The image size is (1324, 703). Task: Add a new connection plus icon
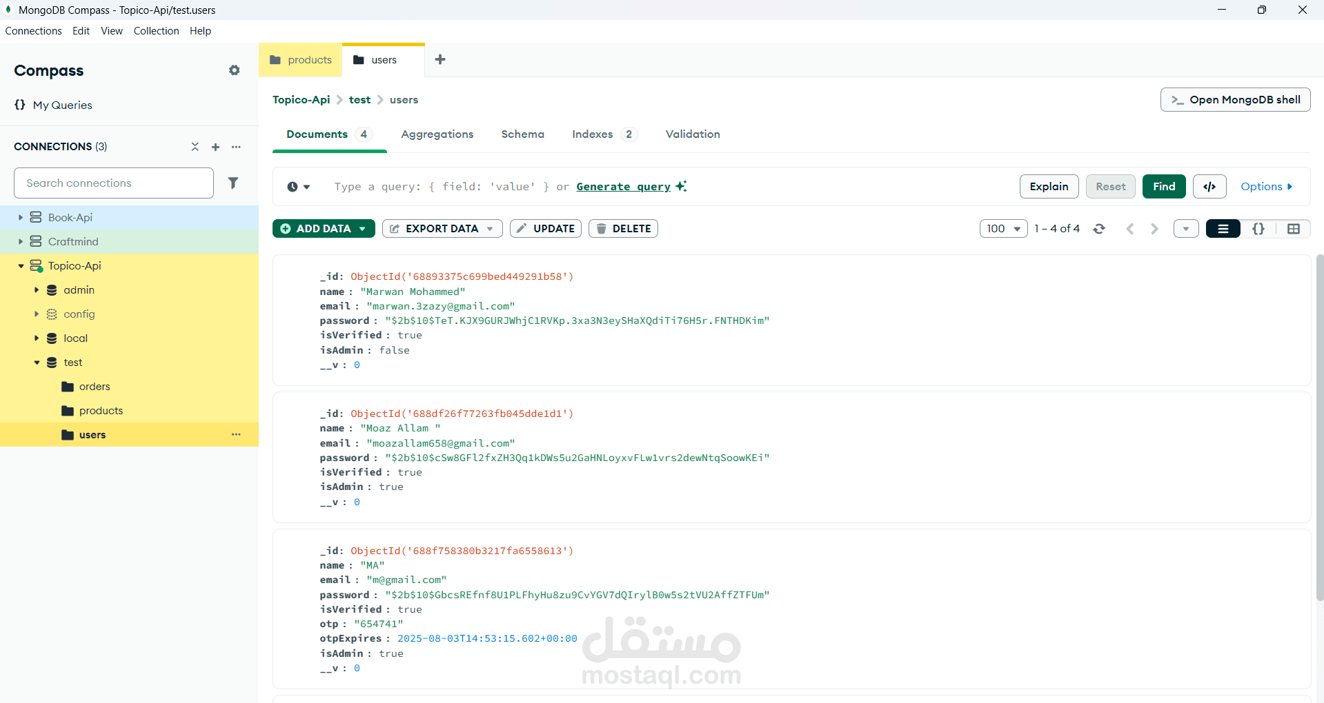pyautogui.click(x=215, y=147)
